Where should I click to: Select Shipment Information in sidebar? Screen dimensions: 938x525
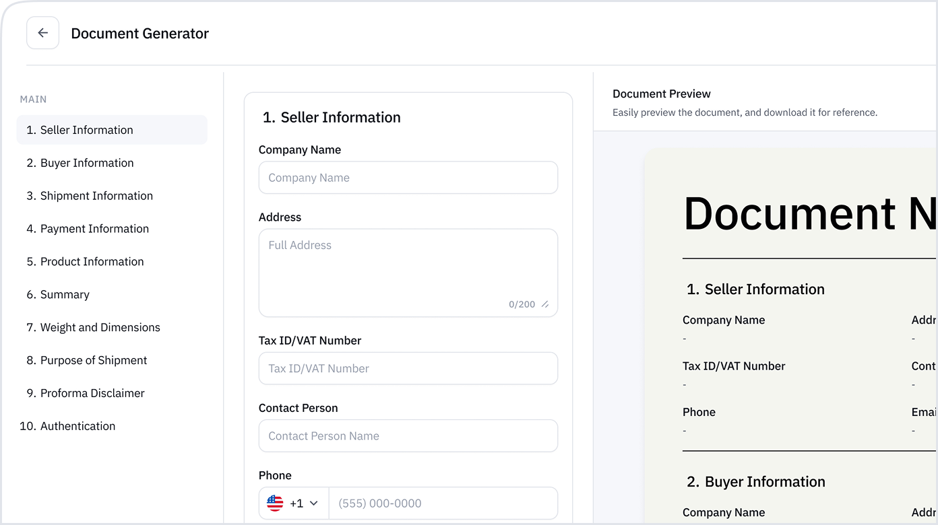pyautogui.click(x=96, y=196)
